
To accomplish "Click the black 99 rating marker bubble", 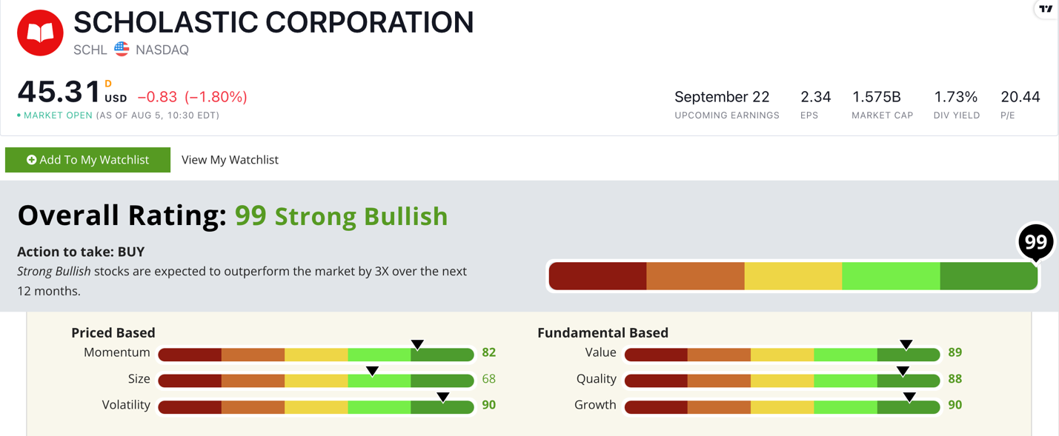I will click(1035, 242).
